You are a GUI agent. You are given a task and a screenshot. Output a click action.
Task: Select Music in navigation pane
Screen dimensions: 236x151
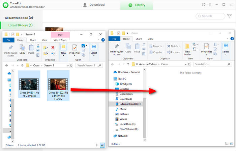121,109
